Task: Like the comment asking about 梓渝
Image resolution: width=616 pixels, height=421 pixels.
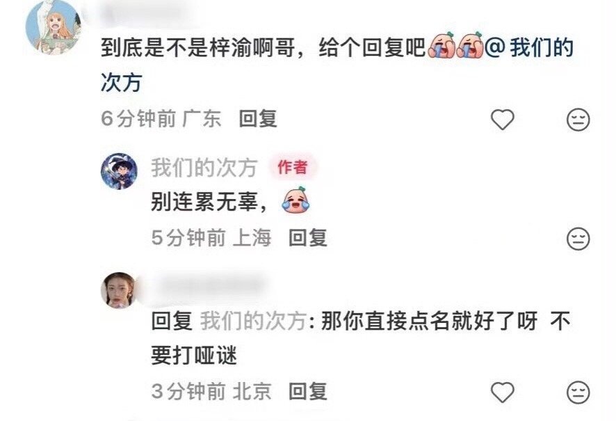Action: [x=503, y=119]
